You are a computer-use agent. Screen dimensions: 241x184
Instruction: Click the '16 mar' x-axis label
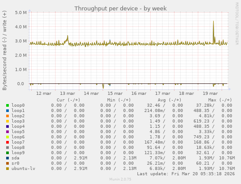[x=139, y=93]
